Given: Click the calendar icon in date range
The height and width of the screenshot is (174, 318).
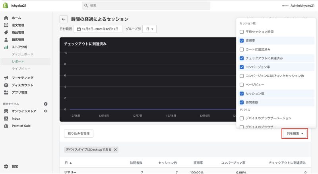Looking at the screenshot, I should [x=79, y=29].
